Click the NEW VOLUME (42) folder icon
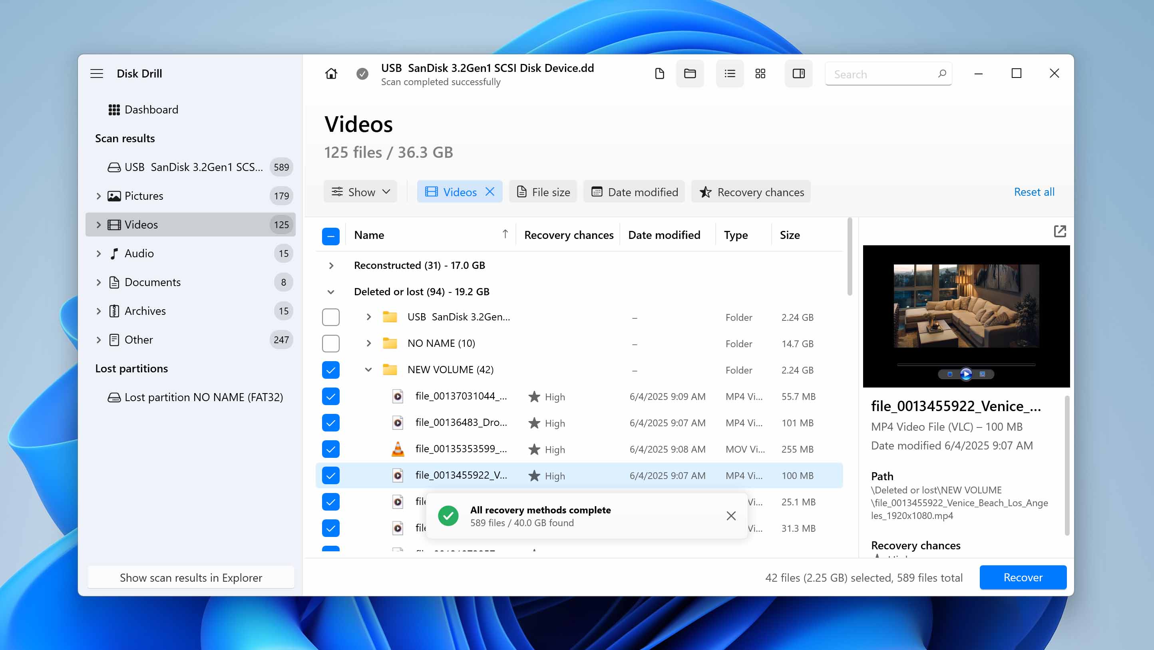Viewport: 1154px width, 650px height. (x=390, y=370)
